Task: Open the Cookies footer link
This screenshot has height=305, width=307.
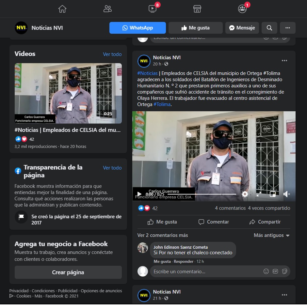Action: [x=24, y=296]
